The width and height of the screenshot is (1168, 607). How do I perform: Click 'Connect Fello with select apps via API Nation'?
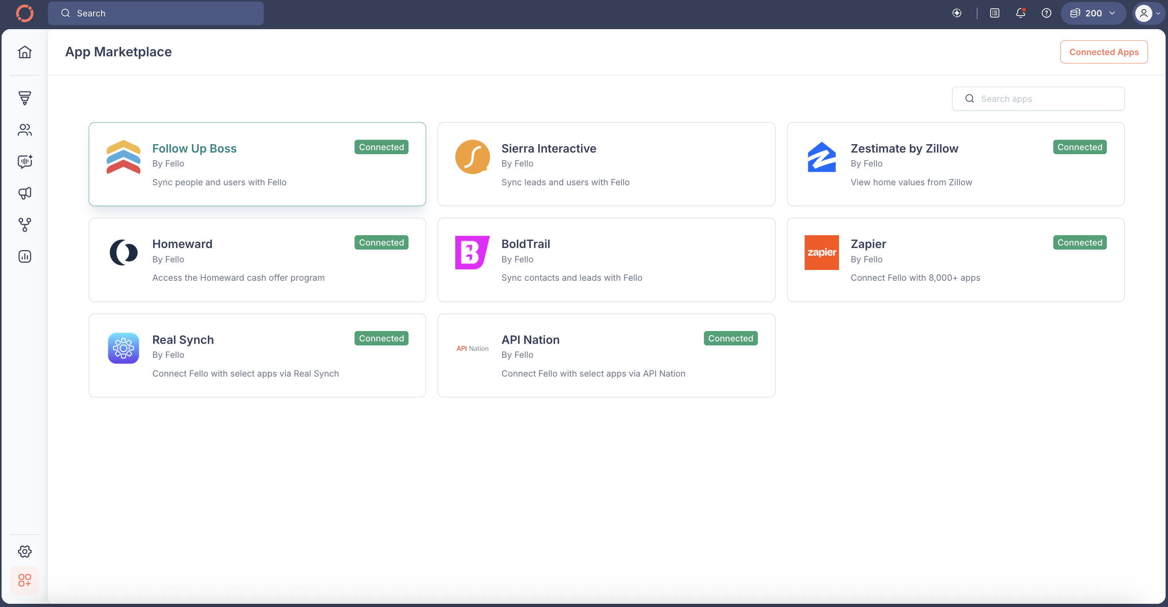[593, 373]
